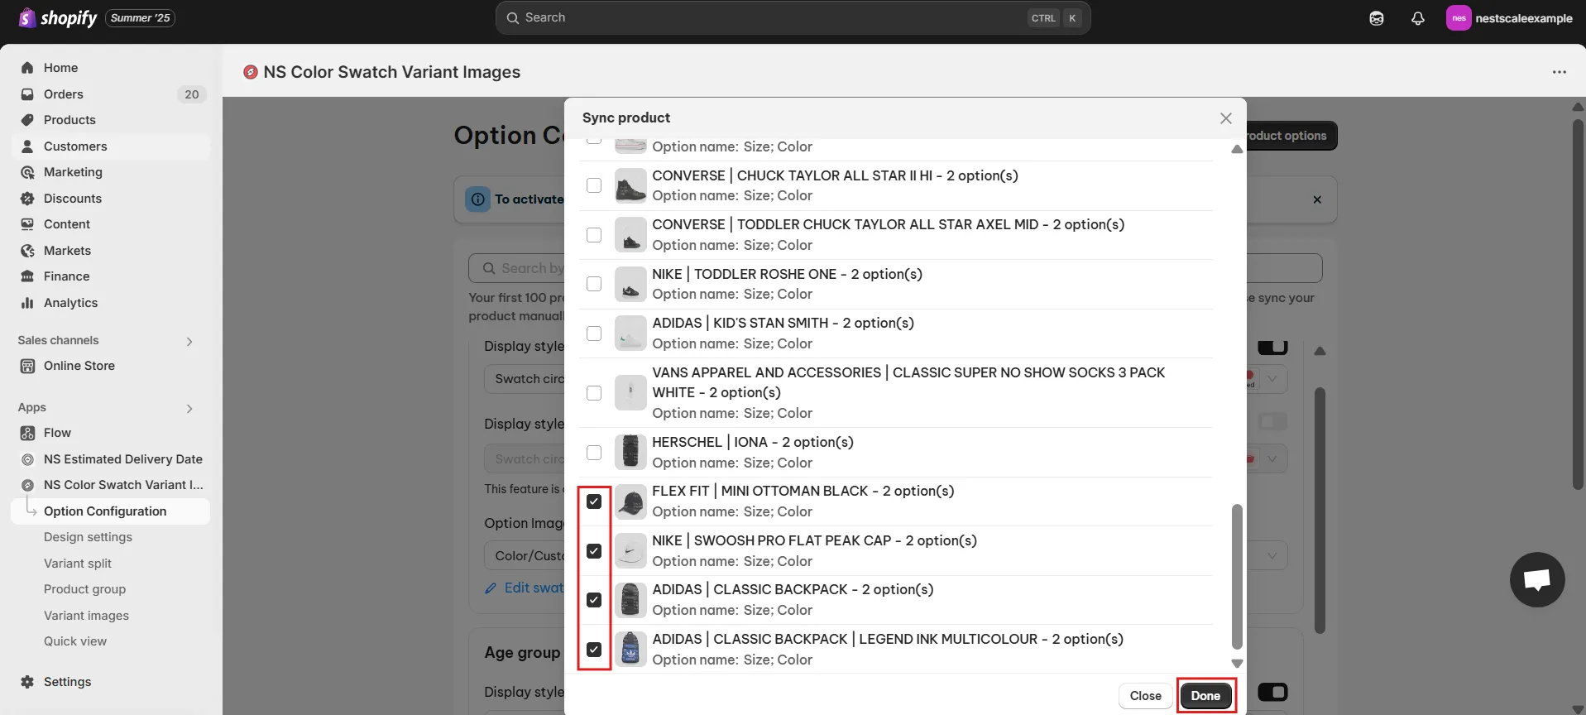
Task: Click Close in Sync product dialog
Action: click(1145, 696)
